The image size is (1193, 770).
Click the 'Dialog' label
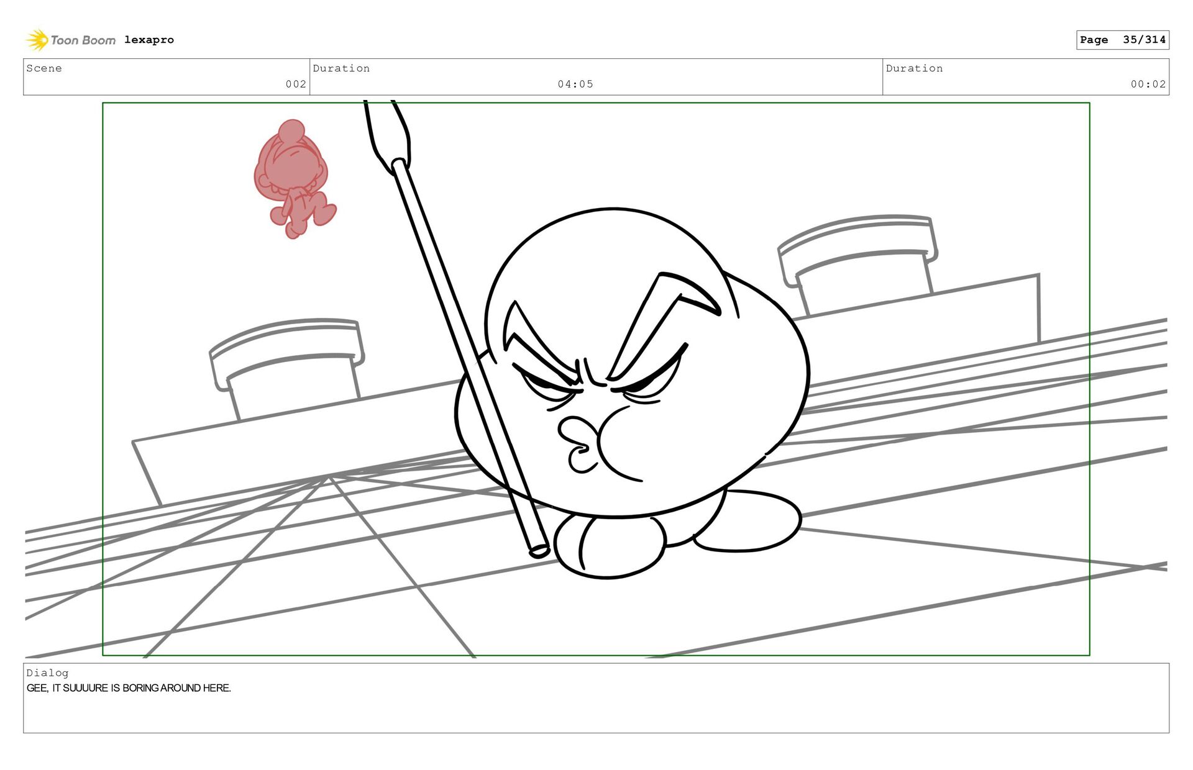pos(47,673)
